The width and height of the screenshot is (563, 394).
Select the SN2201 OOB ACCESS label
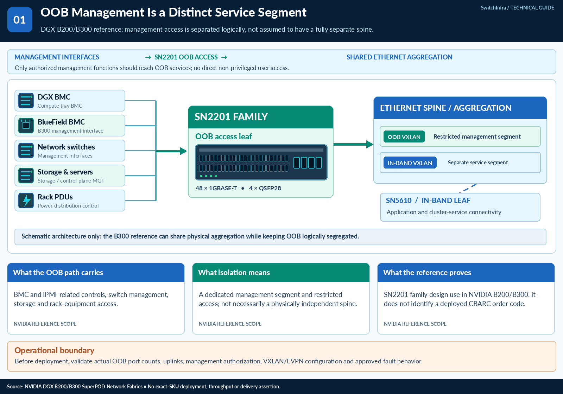186,57
